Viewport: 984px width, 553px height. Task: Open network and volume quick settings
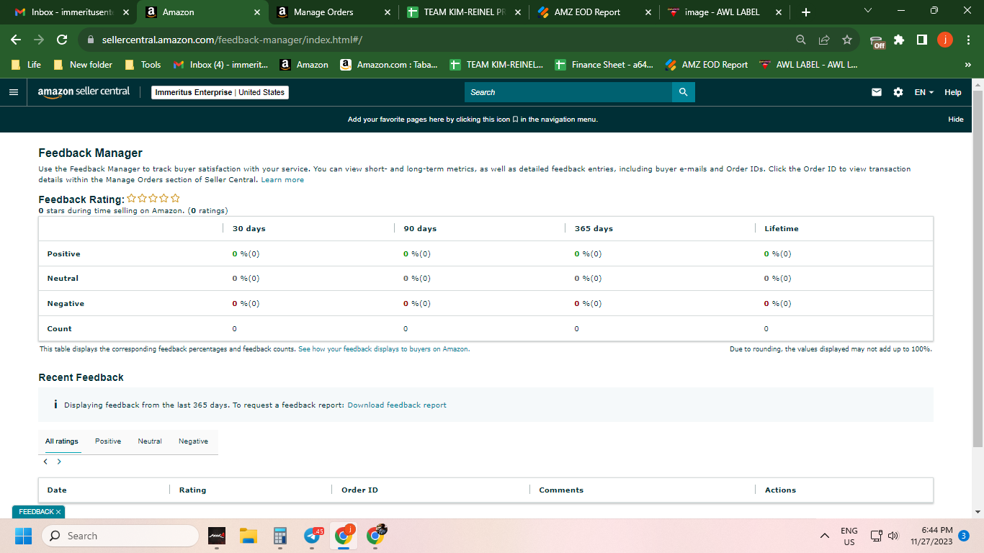(x=885, y=536)
